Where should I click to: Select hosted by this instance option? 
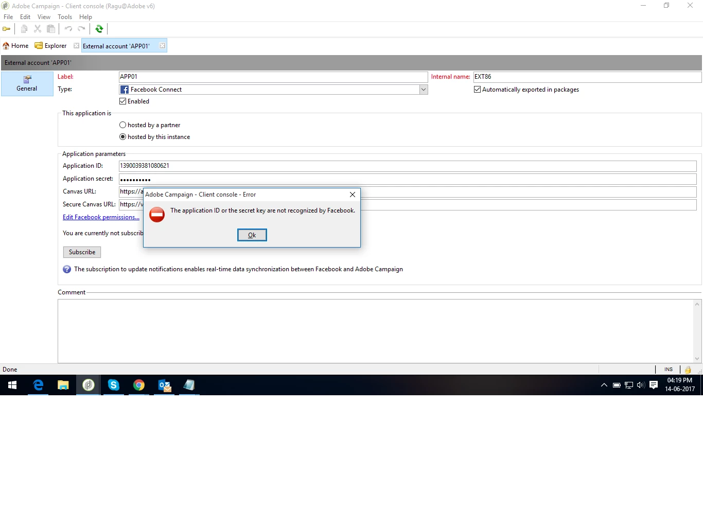(x=123, y=137)
